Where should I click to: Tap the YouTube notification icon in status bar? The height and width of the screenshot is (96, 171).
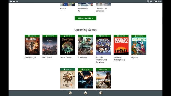[x=14, y=1]
